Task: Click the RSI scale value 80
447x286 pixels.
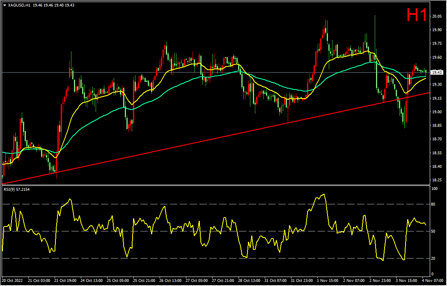Action: [x=434, y=204]
